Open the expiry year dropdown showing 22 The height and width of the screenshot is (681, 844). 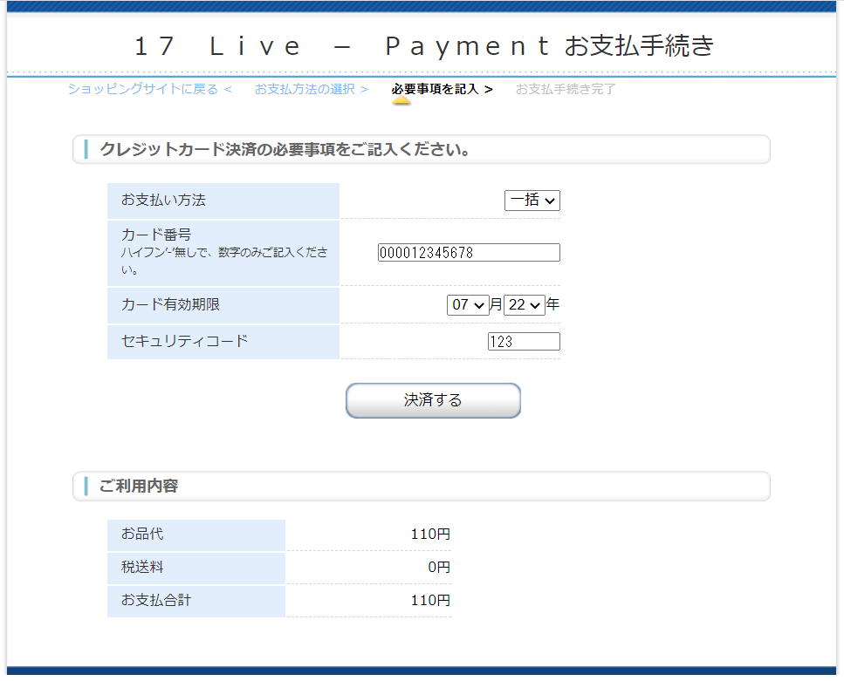pos(525,305)
